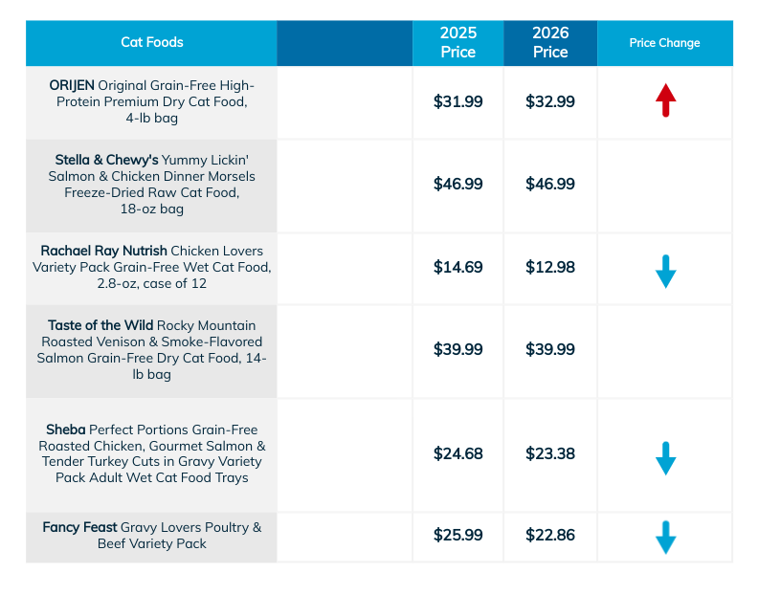Select the 2025 Price column header
The height and width of the screenshot is (595, 781).
point(457,42)
